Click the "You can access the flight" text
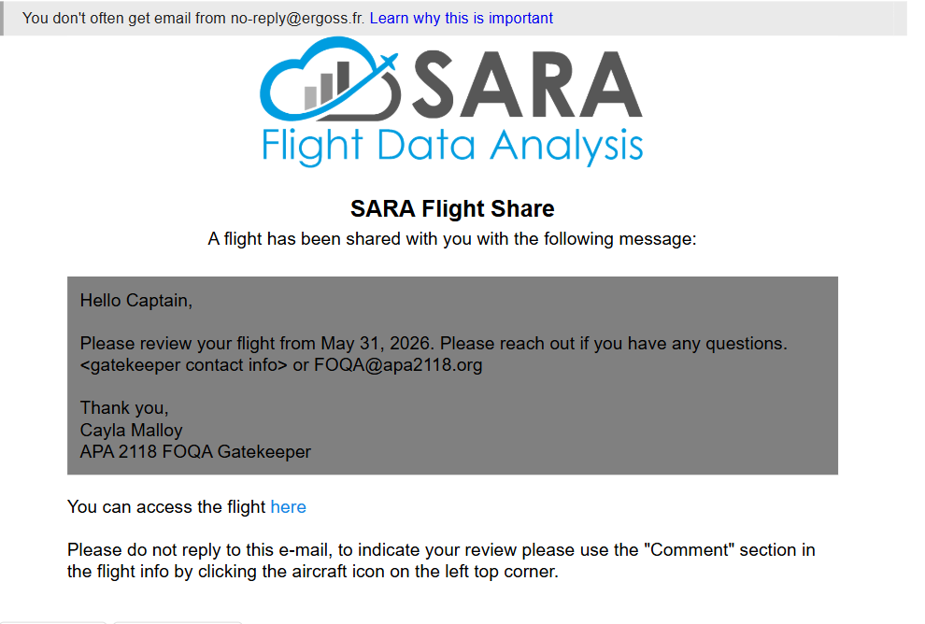Image resolution: width=925 pixels, height=624 pixels. pyautogui.click(x=166, y=507)
